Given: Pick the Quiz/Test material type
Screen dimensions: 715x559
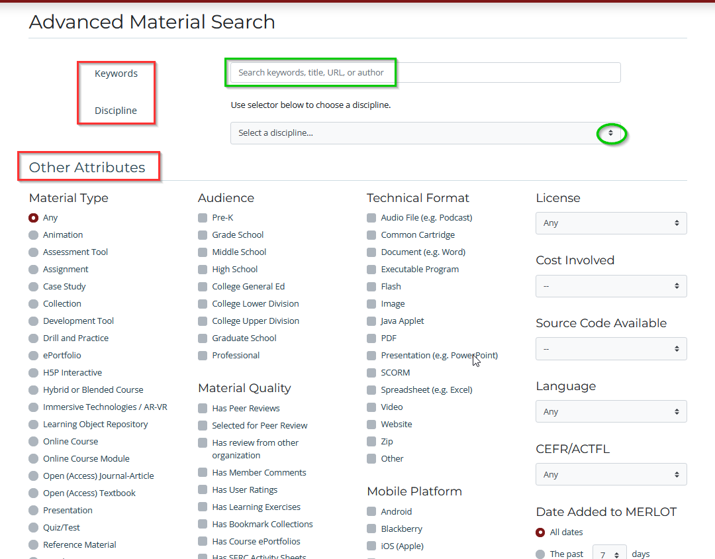Looking at the screenshot, I should [x=34, y=528].
